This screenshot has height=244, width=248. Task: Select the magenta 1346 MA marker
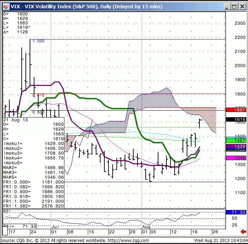coord(236,158)
